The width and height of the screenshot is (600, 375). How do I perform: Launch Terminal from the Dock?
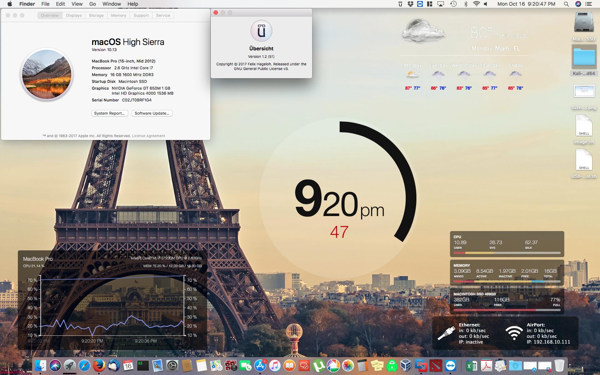tap(143, 365)
